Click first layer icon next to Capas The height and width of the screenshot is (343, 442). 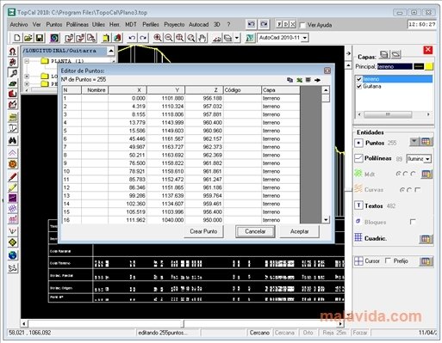coord(384,54)
